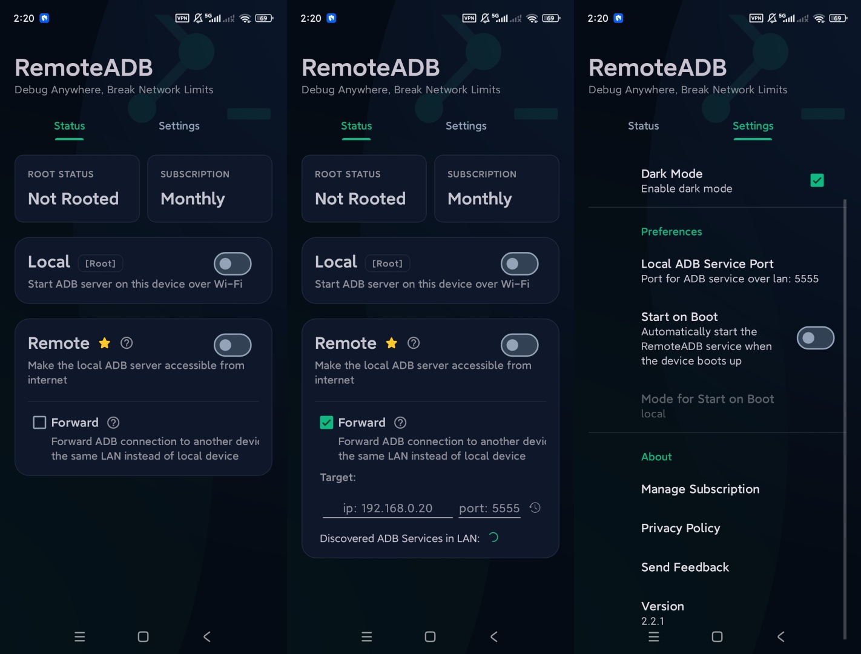Click the Remote premium star in middle screen

pos(392,343)
